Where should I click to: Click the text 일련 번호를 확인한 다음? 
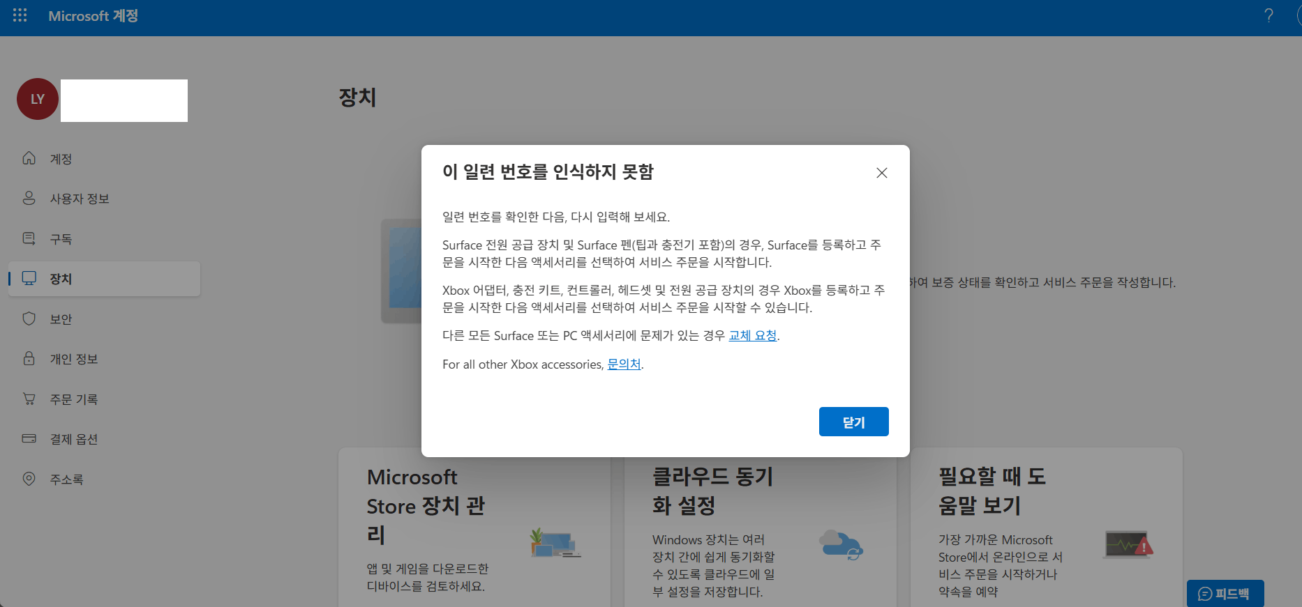pyautogui.click(x=504, y=217)
